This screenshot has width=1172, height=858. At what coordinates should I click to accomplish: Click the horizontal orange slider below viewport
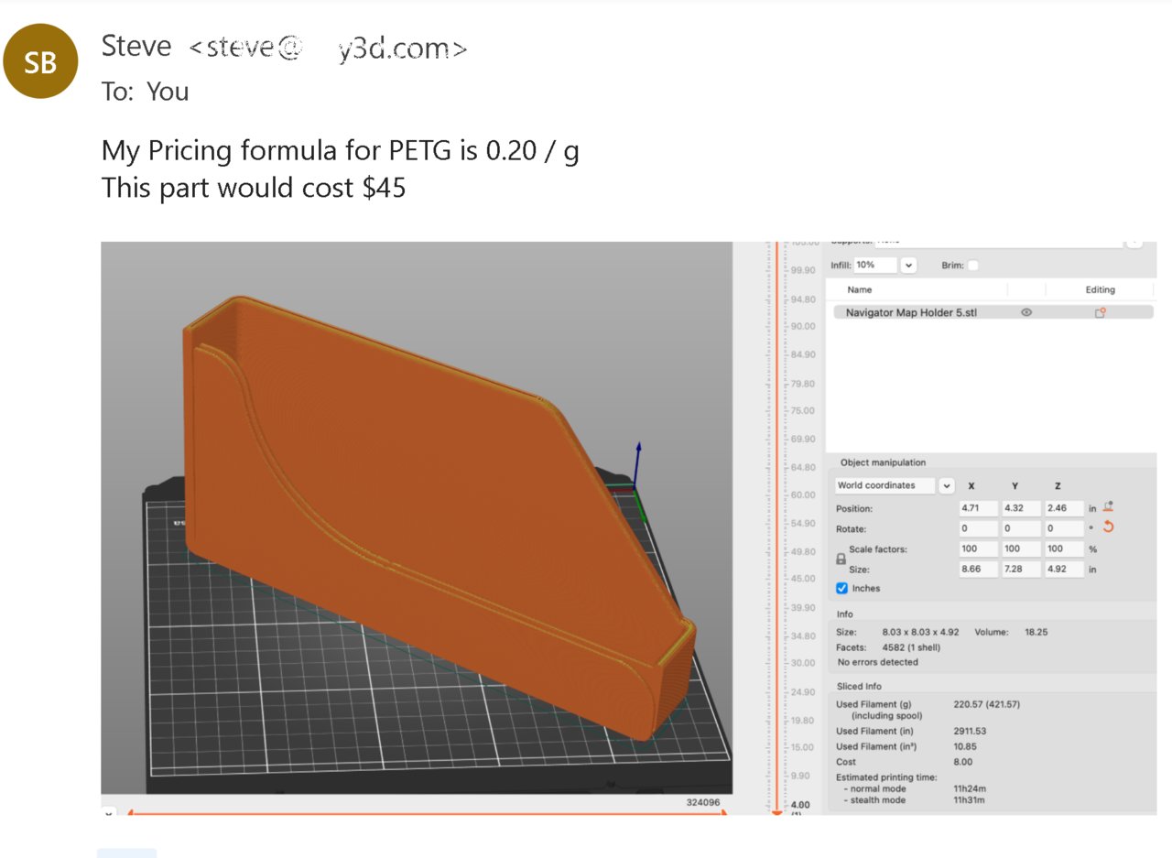[426, 811]
